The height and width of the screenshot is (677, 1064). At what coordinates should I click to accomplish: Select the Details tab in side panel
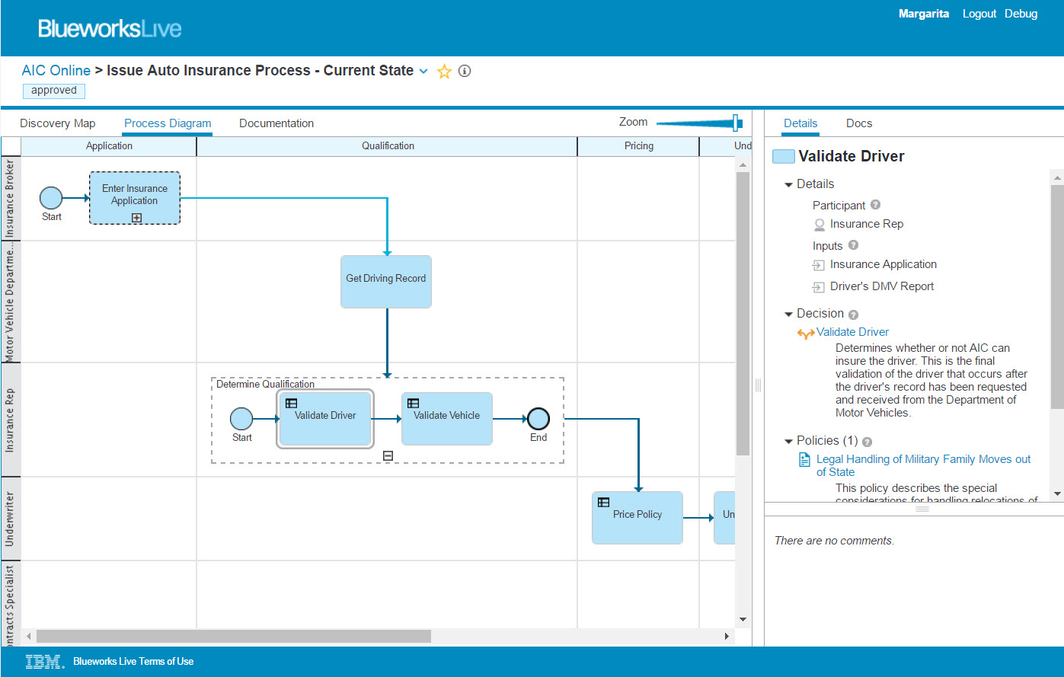(800, 123)
